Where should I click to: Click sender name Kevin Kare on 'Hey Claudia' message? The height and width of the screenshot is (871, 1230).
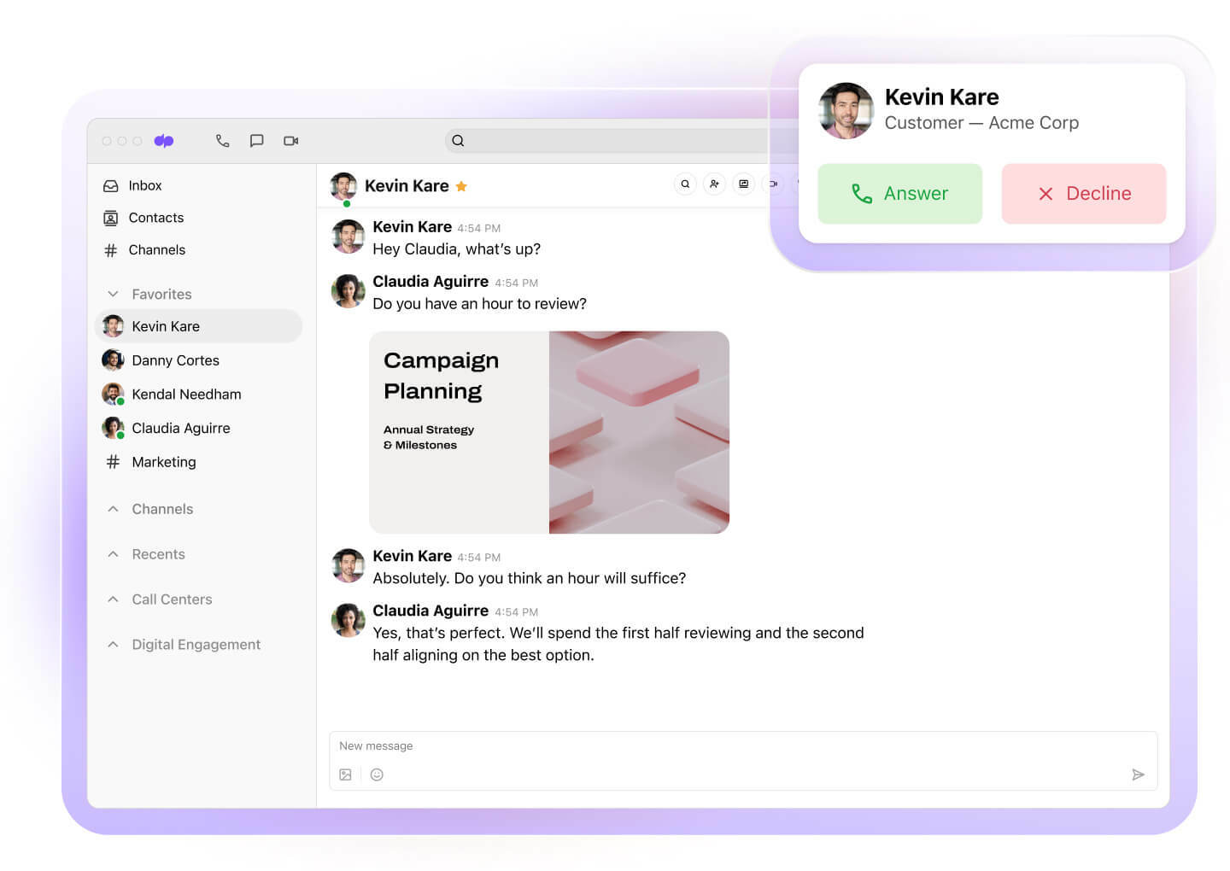click(412, 227)
